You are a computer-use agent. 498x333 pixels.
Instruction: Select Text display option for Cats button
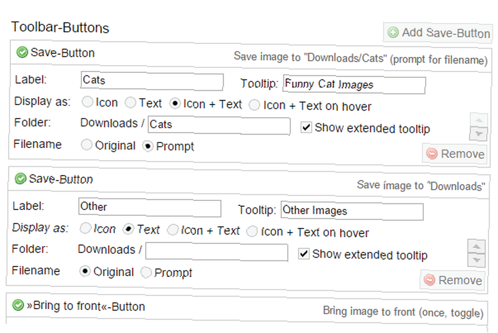click(130, 103)
